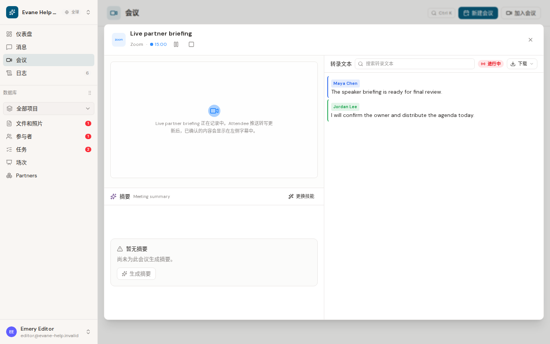This screenshot has height=344, width=550.
Task: Click the magic wand icon in 更换技能
Action: tap(291, 196)
